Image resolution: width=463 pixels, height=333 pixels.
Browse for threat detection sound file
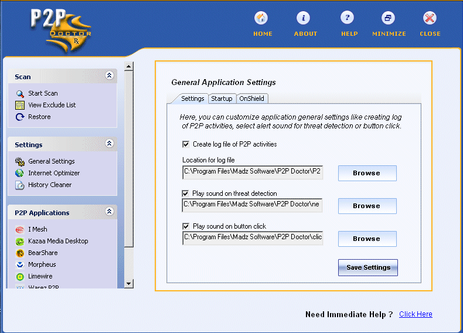(x=367, y=206)
